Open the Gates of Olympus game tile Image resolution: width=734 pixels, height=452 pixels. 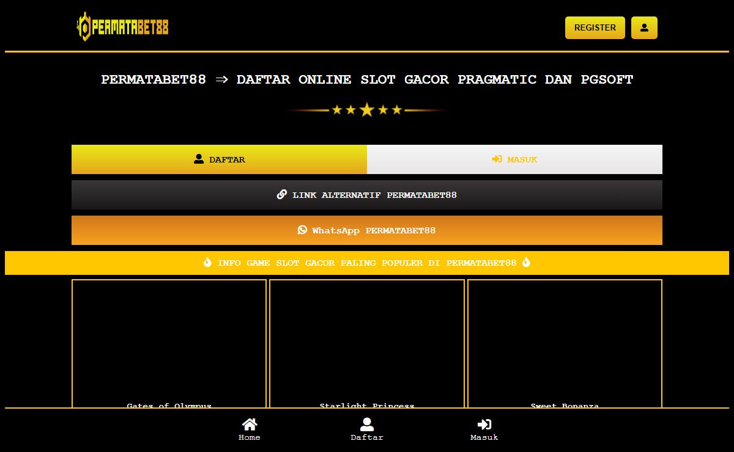[x=169, y=342]
